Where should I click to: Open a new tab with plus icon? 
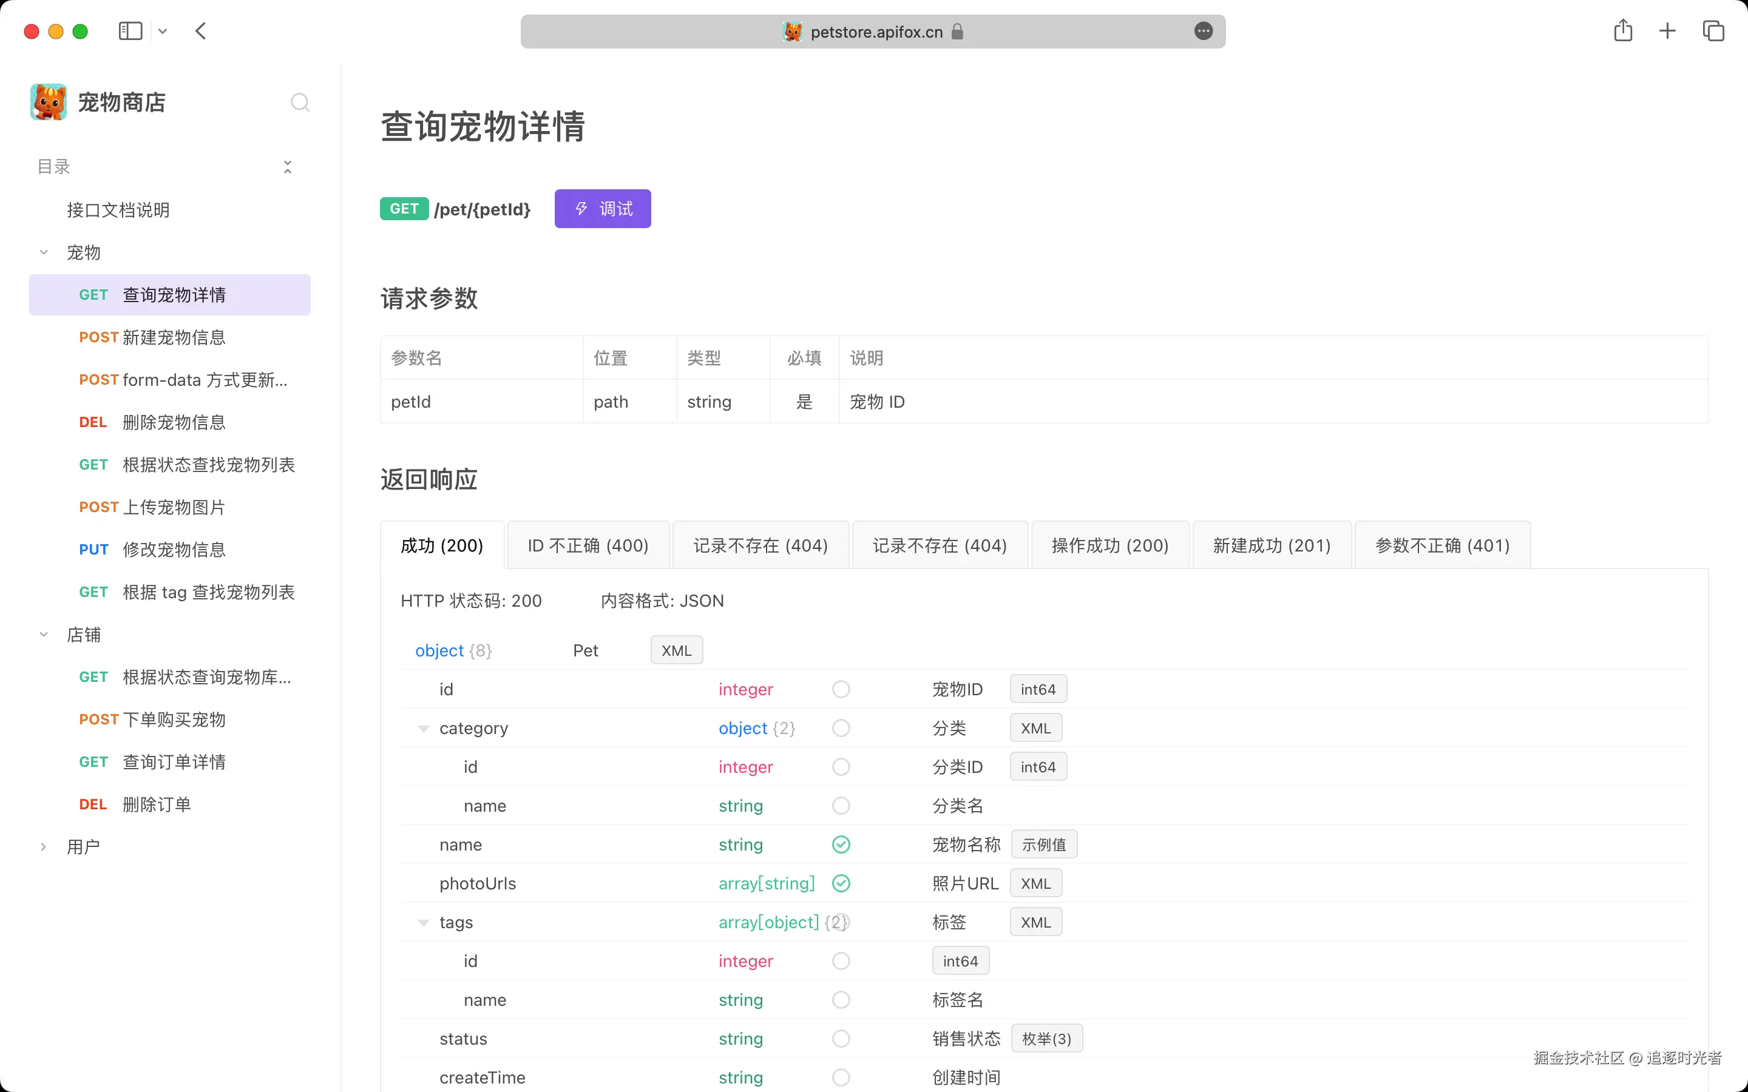coord(1667,31)
